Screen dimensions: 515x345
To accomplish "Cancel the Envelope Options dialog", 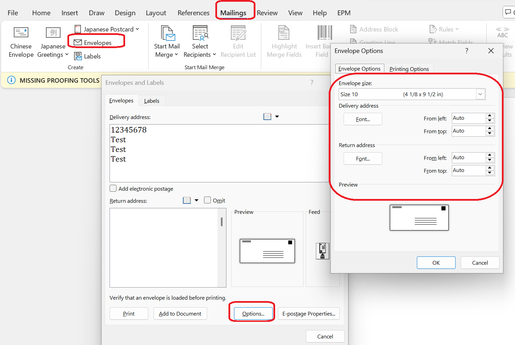I will [480, 263].
